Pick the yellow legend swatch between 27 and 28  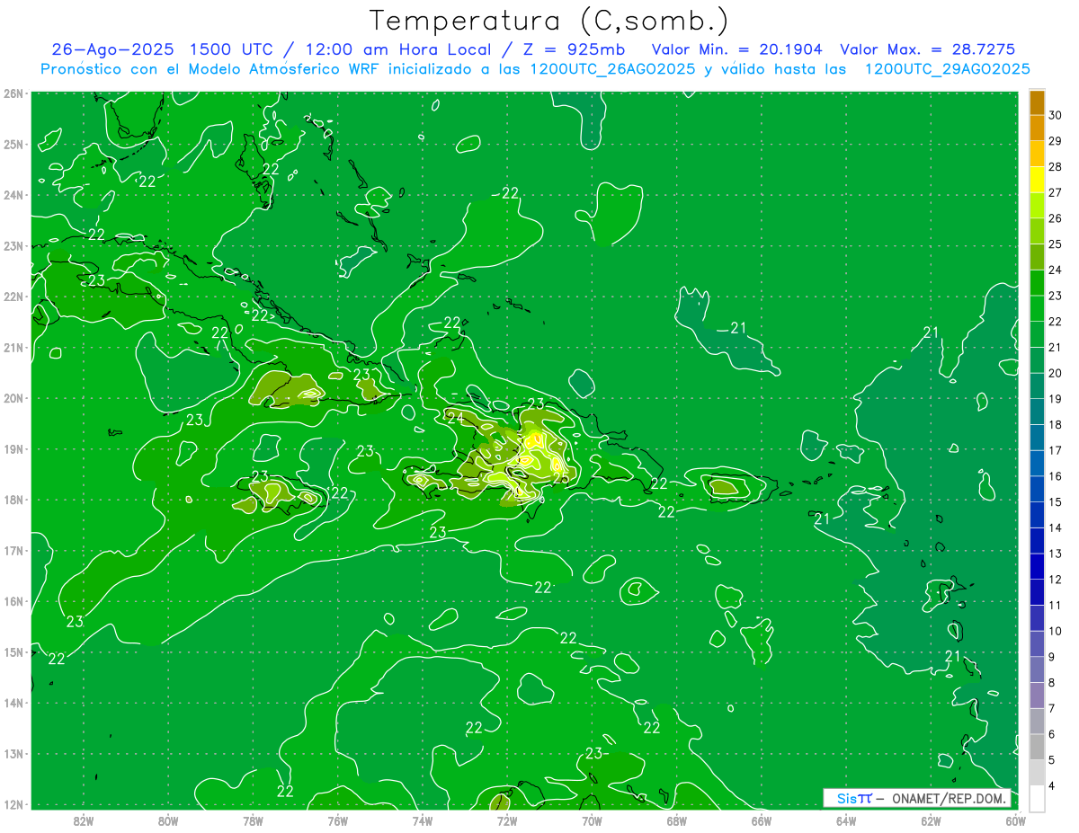1037,180
